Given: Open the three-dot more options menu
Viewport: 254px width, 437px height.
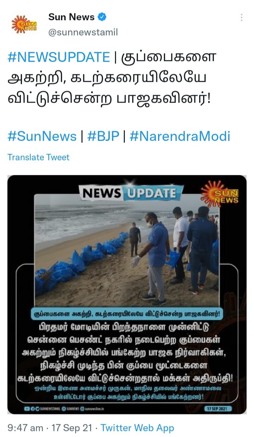Looking at the screenshot, I should click(241, 18).
